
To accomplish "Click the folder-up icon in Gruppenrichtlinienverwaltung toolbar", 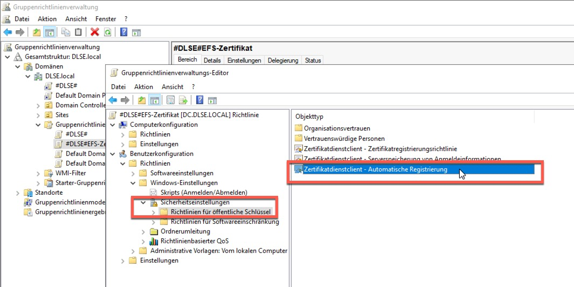I will 37,32.
